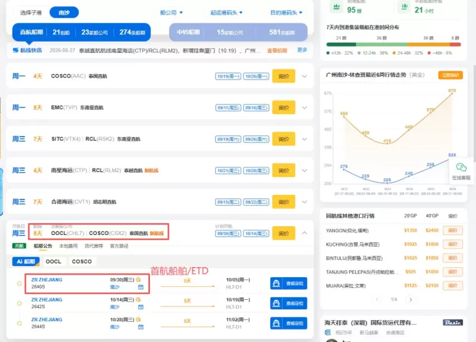476x342 pixels.
Task: Open the 货代推荐 tab
Action: coord(94,246)
